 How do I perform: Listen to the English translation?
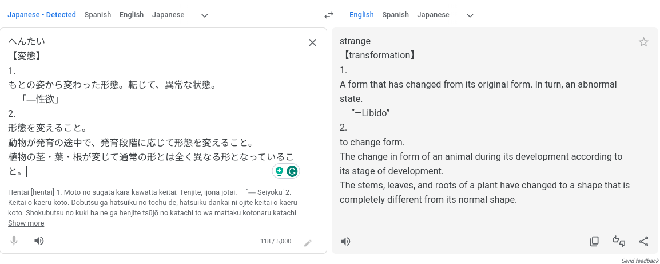[345, 242]
